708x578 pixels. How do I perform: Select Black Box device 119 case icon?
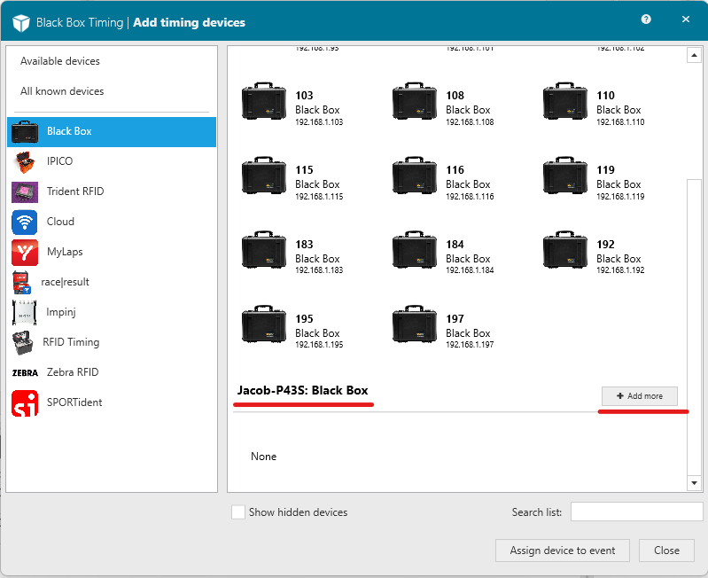click(565, 176)
